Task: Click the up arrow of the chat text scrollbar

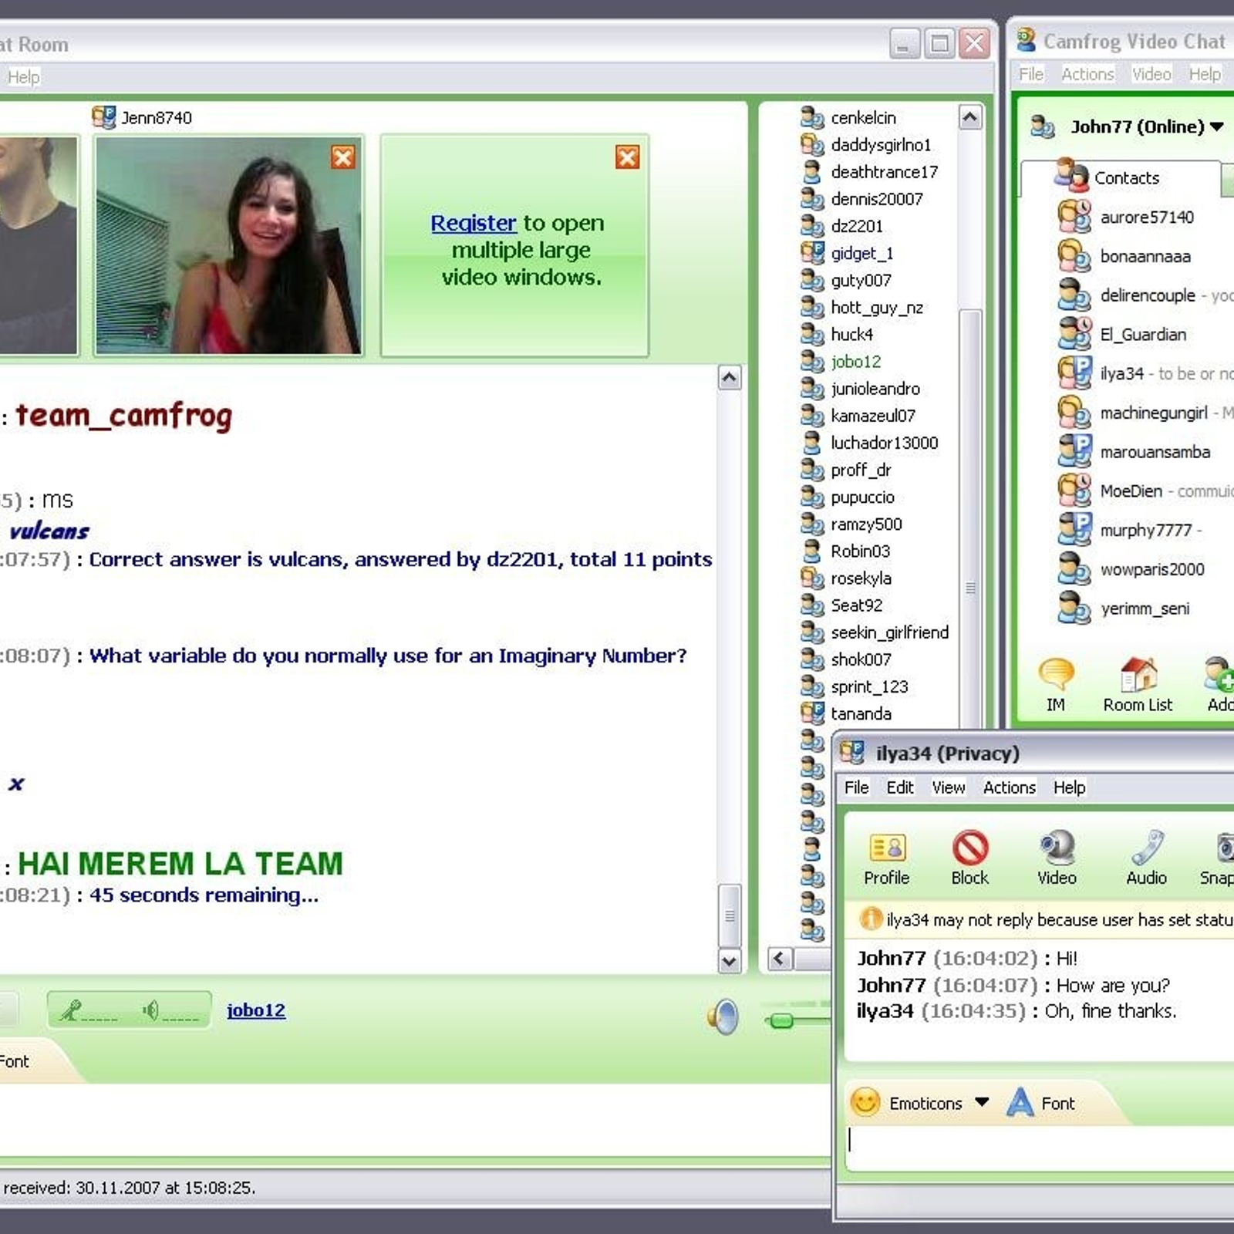Action: 730,377
